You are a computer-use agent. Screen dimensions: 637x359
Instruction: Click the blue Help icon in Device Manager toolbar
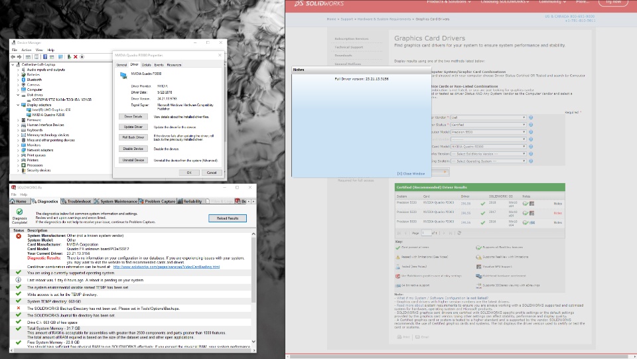pyautogui.click(x=45, y=57)
